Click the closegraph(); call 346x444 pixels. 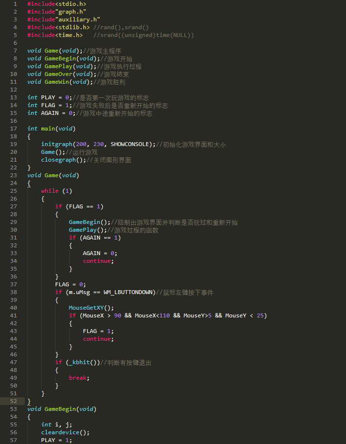pyautogui.click(x=64, y=160)
